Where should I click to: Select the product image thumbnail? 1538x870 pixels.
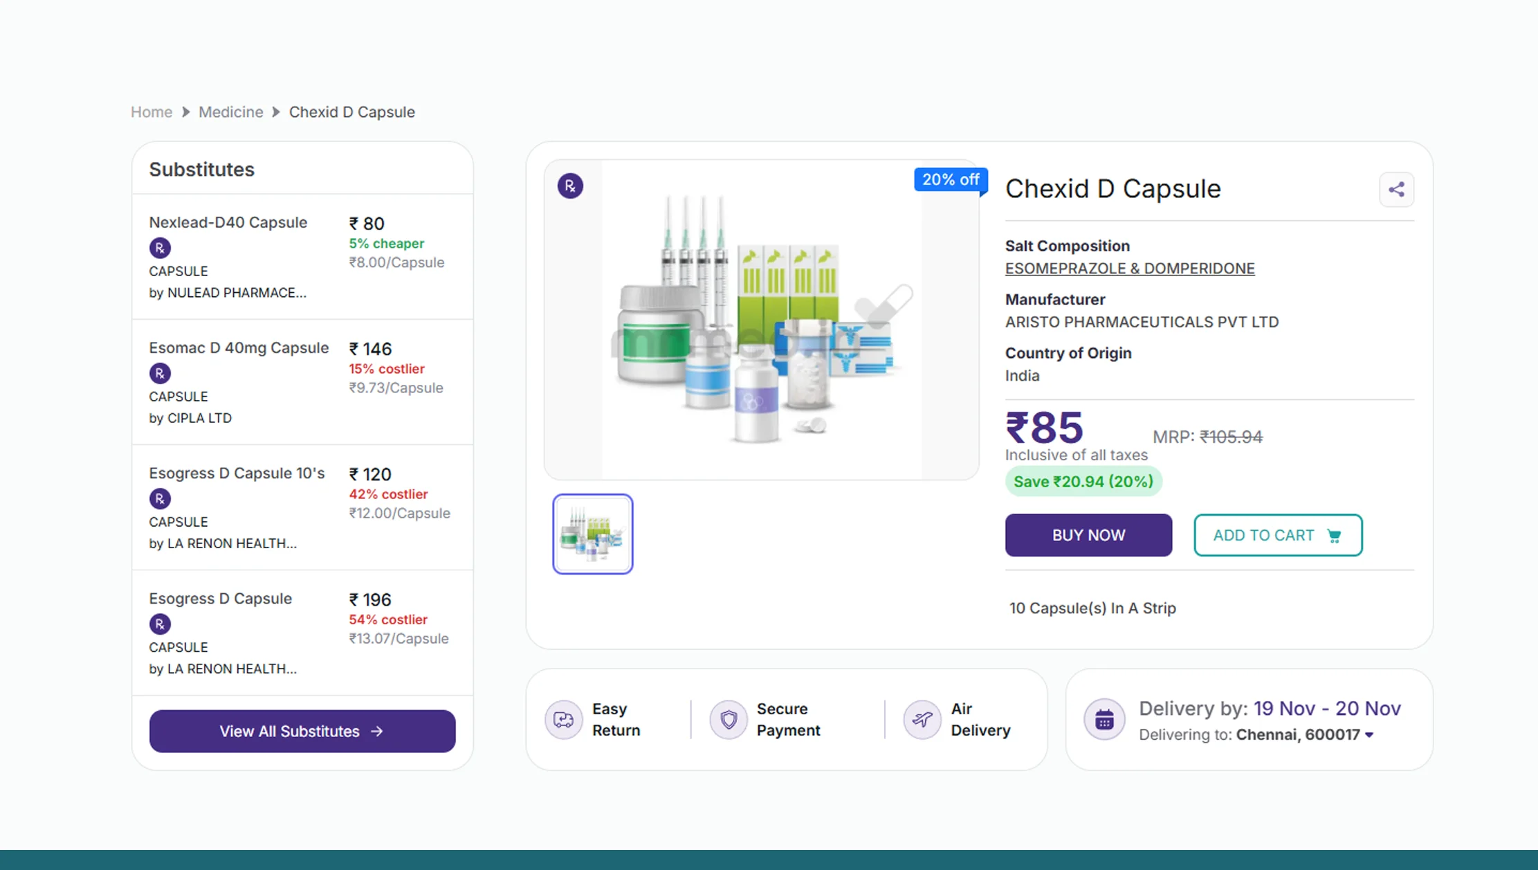click(x=592, y=534)
